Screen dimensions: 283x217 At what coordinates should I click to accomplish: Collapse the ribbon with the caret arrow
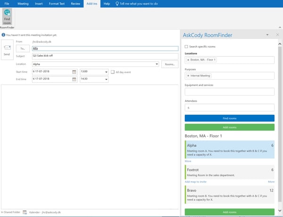click(x=280, y=27)
